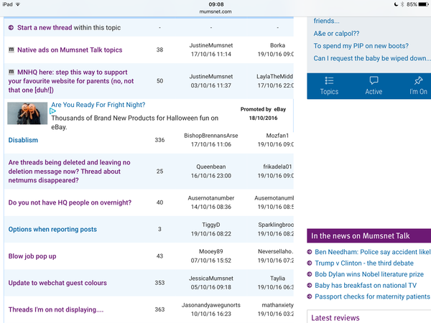Click last poster mathanxiety
Image resolution: width=431 pixels, height=323 pixels.
[277, 305]
